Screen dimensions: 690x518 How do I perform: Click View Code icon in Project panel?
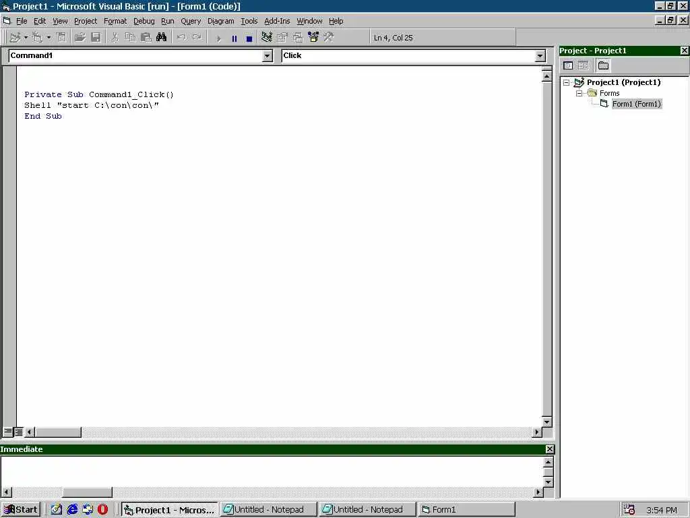[568, 65]
